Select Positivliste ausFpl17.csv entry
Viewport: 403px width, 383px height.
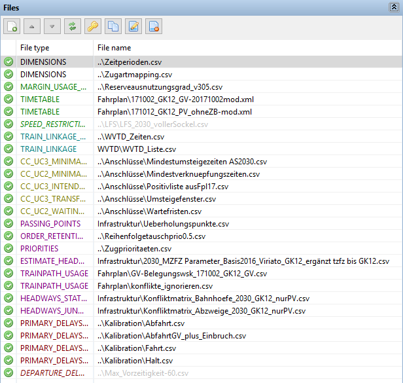[x=163, y=187]
